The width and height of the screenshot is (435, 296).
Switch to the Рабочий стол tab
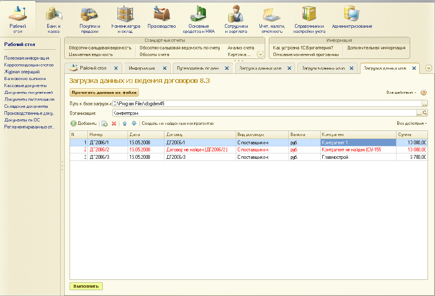[x=93, y=68]
